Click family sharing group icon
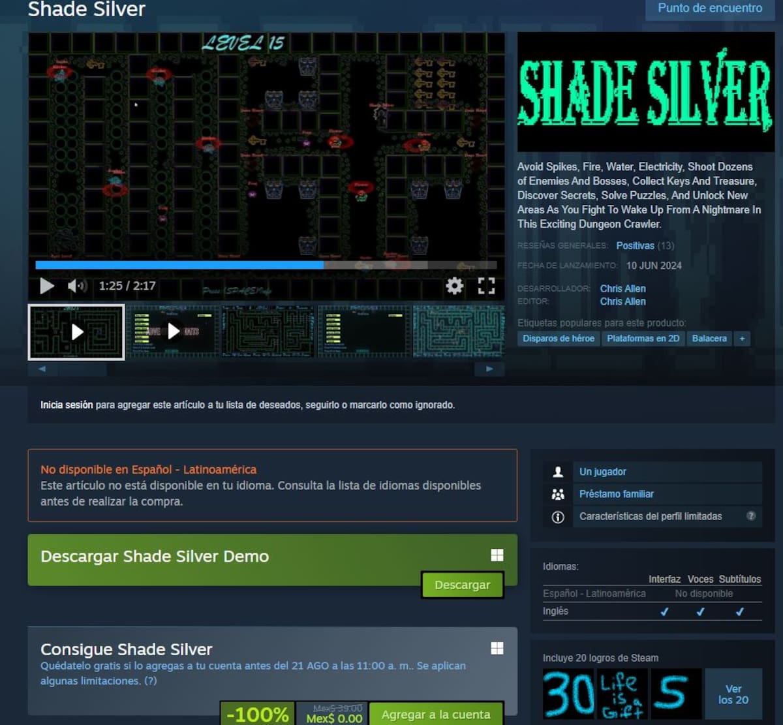Screen dimensions: 783x725 (x=558, y=495)
